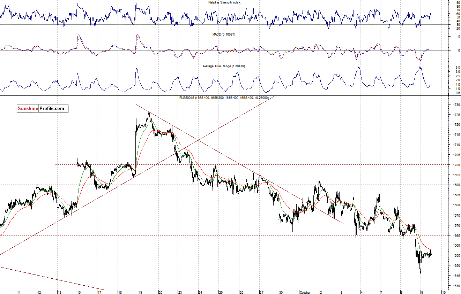
Task: Select the RSI axis label 70
Action: click(x=458, y=10)
